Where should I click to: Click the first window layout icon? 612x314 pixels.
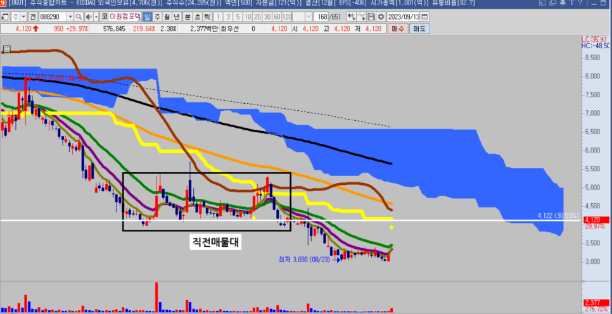click(542, 3)
